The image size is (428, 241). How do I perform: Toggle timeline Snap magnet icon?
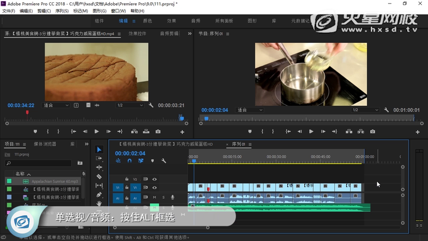[x=129, y=161]
